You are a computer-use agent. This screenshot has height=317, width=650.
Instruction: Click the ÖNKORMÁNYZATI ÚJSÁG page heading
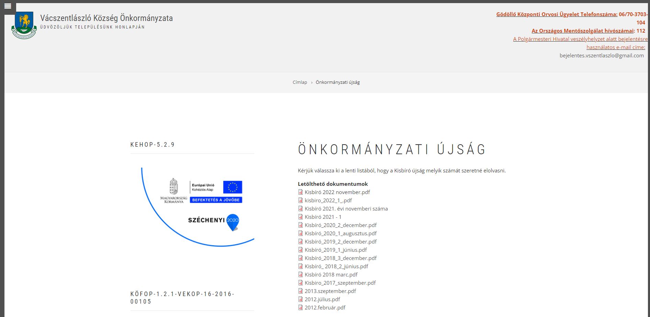point(392,149)
